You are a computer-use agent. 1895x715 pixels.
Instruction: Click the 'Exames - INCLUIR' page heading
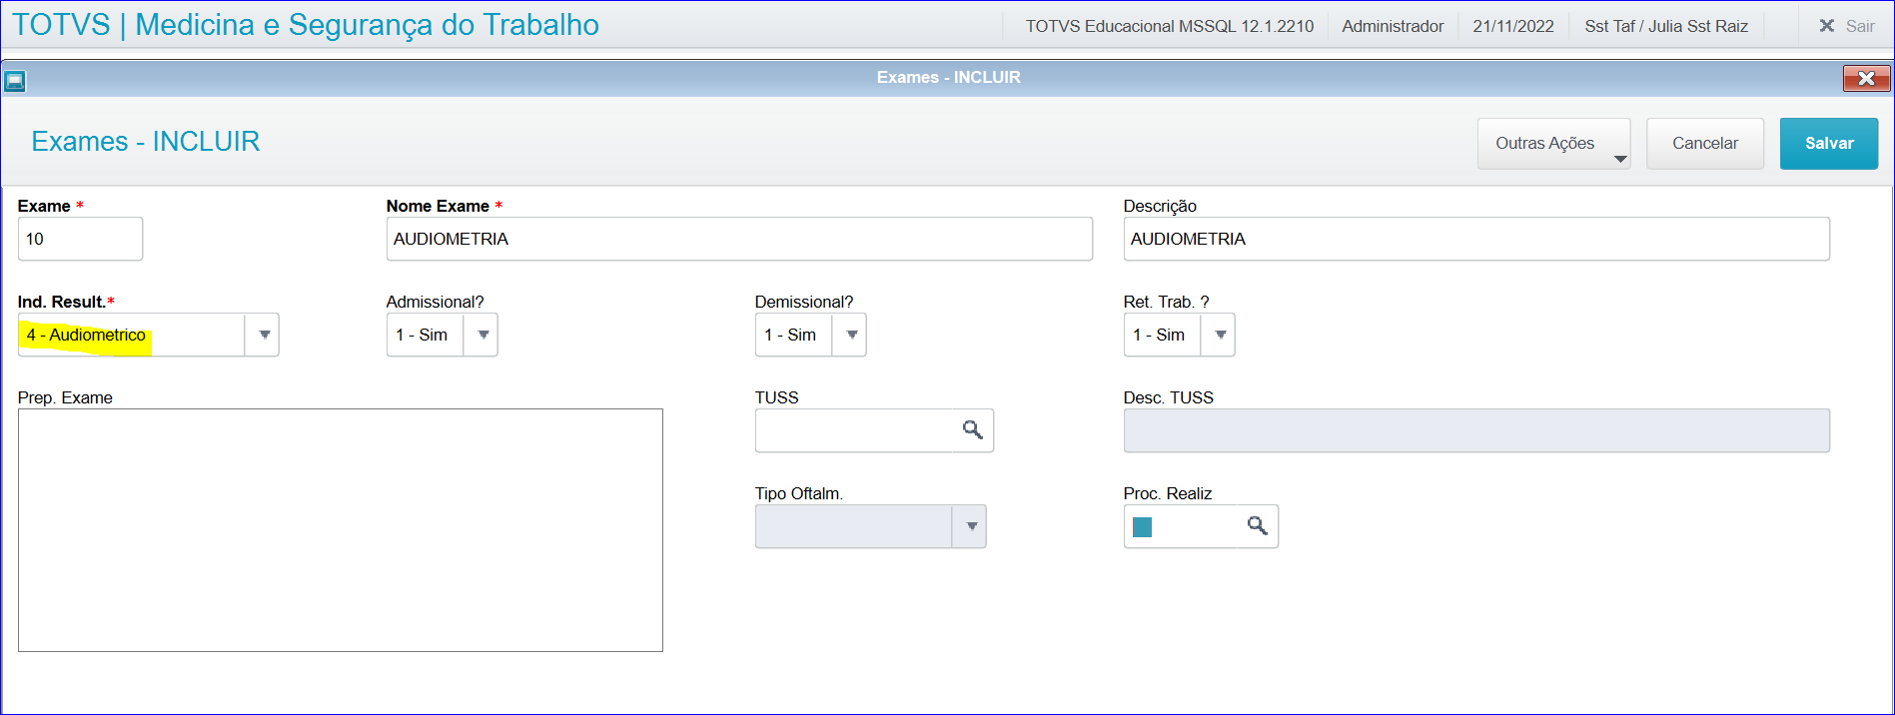tap(146, 142)
